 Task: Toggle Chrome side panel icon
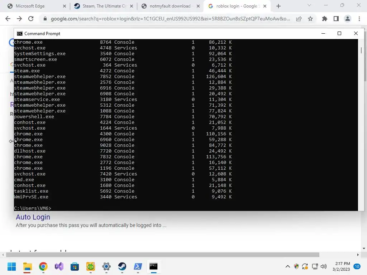pos(336,19)
